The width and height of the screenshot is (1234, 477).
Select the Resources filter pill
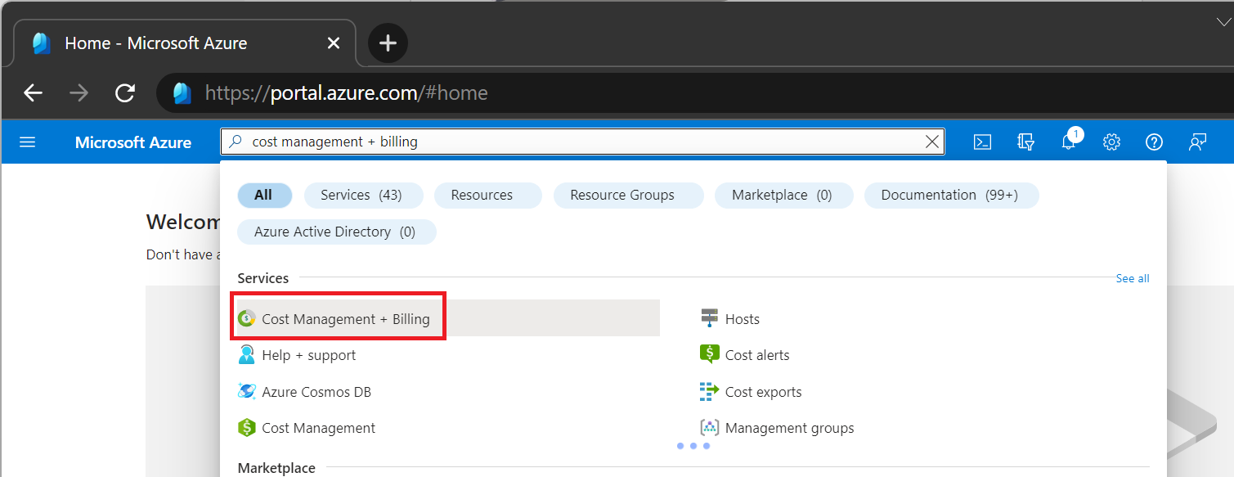(487, 195)
